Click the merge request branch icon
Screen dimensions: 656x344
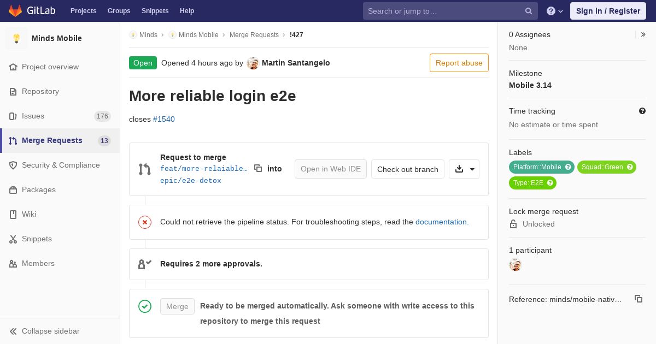[x=145, y=169]
